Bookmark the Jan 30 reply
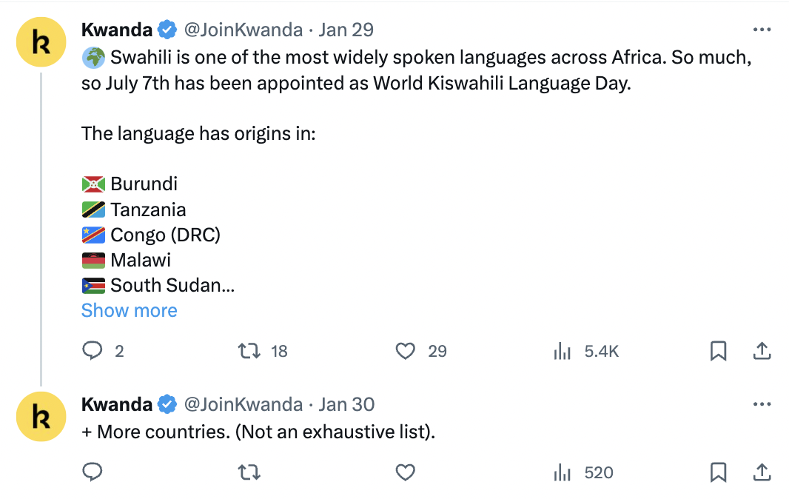The height and width of the screenshot is (499, 789). pyautogui.click(x=718, y=472)
